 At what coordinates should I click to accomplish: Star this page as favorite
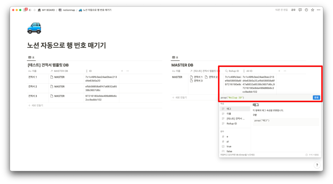[x=313, y=10]
